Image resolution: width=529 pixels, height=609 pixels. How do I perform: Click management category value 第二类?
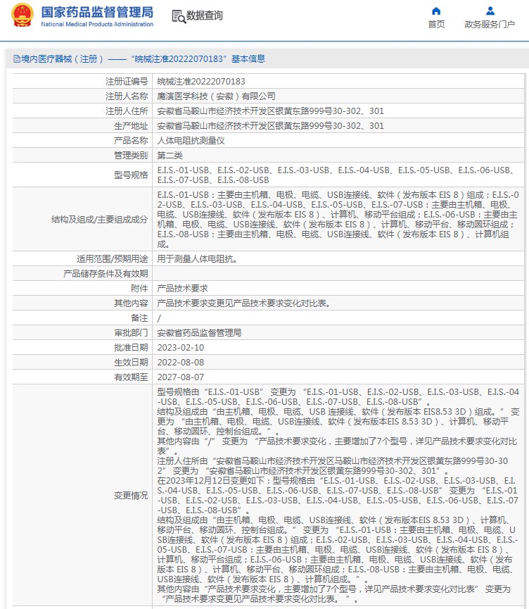pyautogui.click(x=170, y=156)
